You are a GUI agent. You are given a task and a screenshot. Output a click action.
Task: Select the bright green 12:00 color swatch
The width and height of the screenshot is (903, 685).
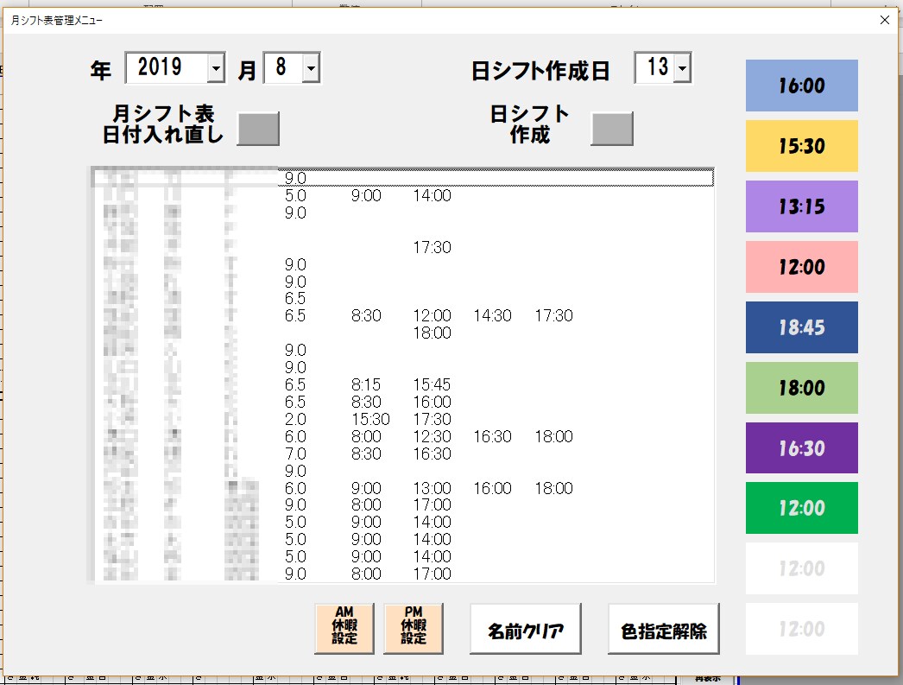[802, 508]
